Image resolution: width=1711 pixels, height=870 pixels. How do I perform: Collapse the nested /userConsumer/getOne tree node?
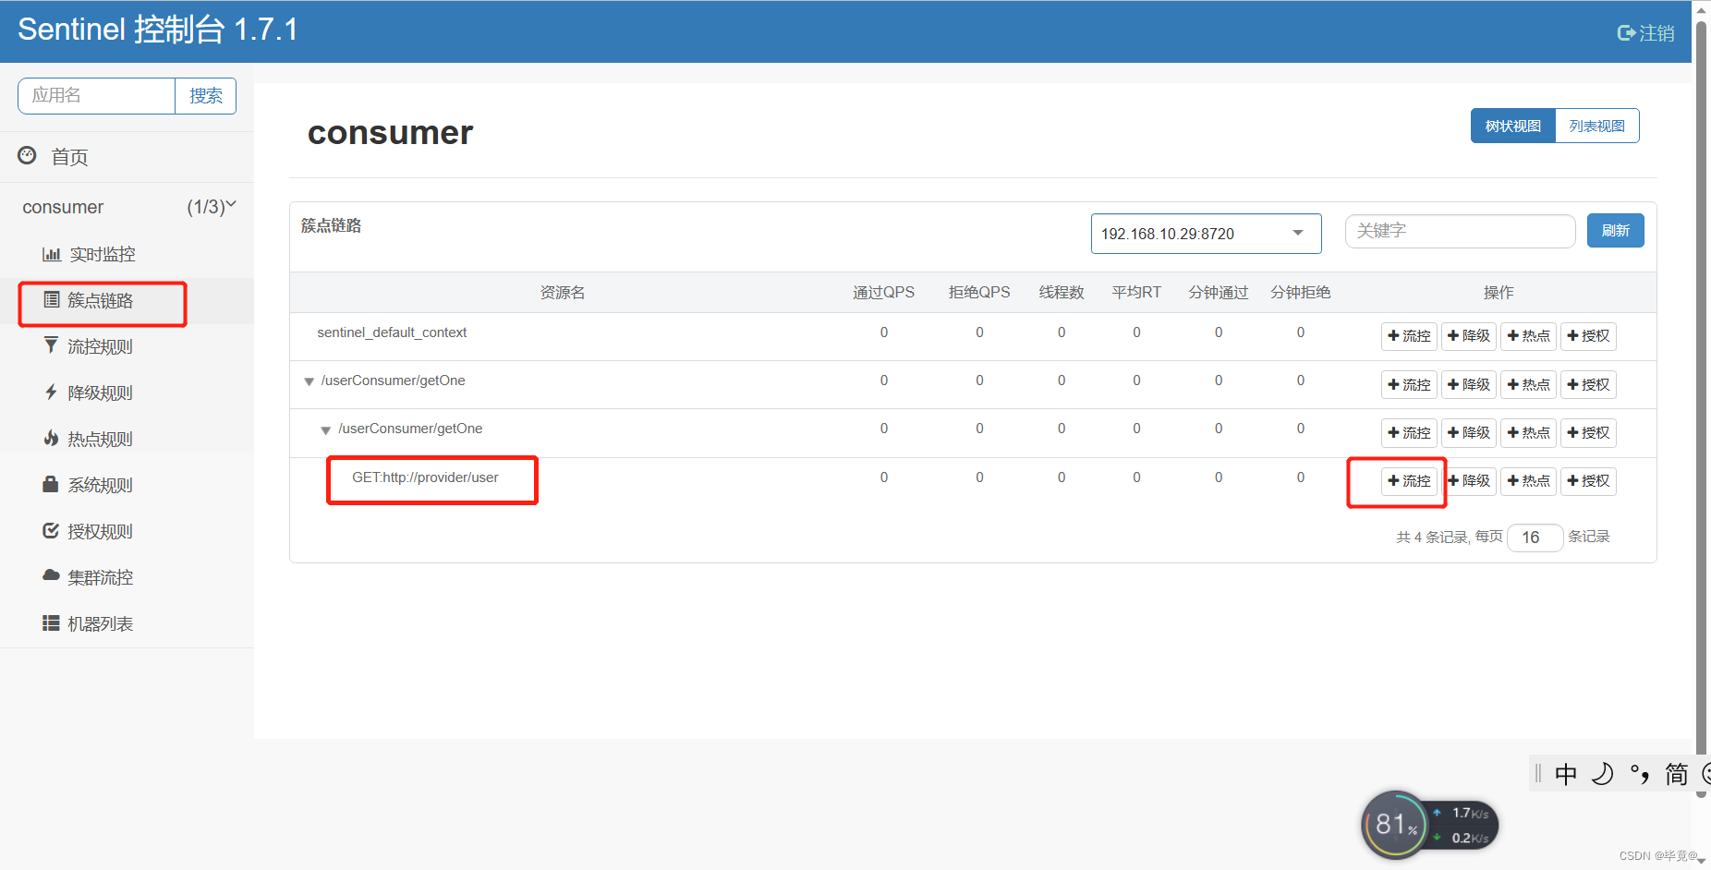(325, 430)
